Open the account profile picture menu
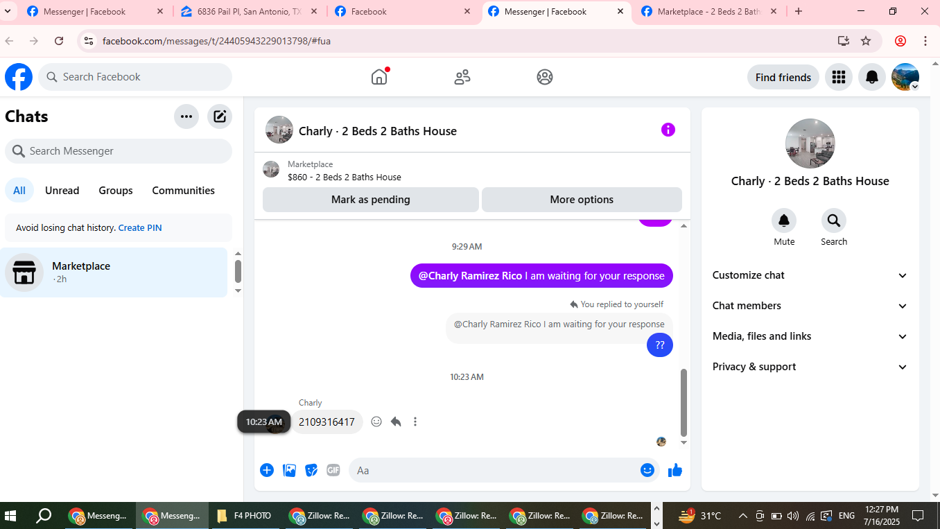Screen dimensions: 940x529 point(905,77)
